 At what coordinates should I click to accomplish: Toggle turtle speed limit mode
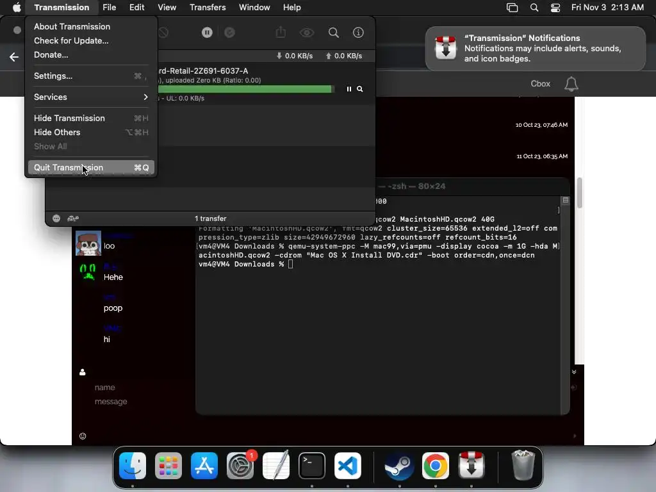click(73, 218)
